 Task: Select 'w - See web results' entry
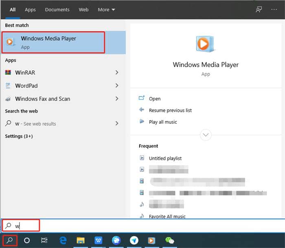point(63,124)
